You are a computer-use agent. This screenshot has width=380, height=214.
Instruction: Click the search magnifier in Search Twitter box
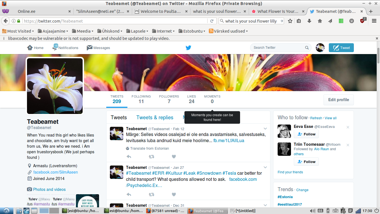coord(307,48)
